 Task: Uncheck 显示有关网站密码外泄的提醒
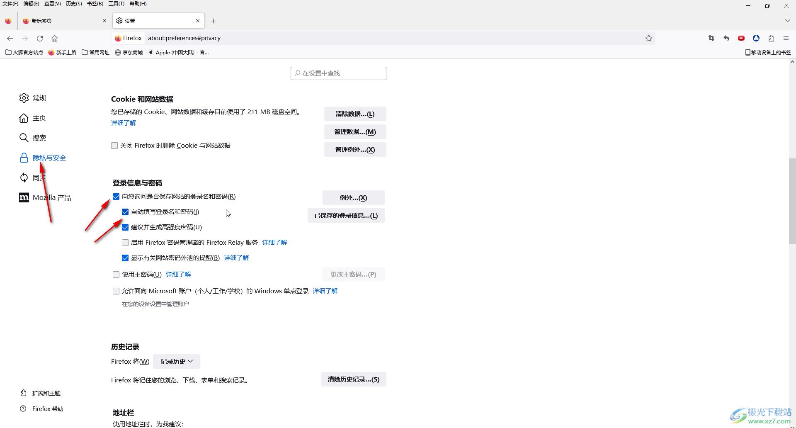coord(125,258)
